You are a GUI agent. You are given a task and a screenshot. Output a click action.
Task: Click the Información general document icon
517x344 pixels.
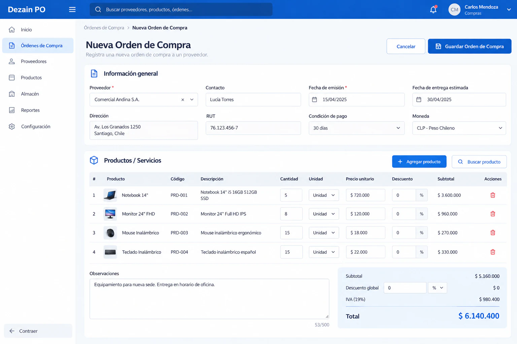94,74
